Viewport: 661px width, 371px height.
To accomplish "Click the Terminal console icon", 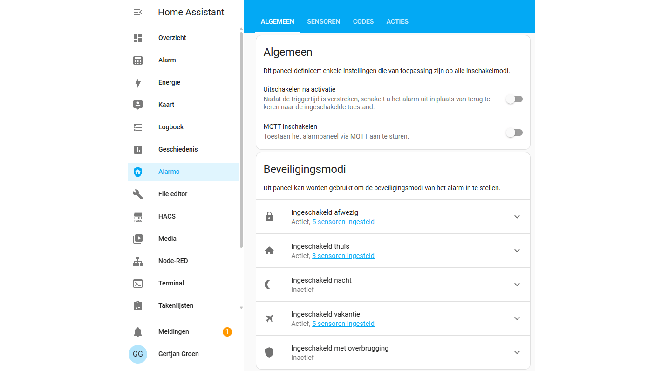I will pyautogui.click(x=138, y=283).
